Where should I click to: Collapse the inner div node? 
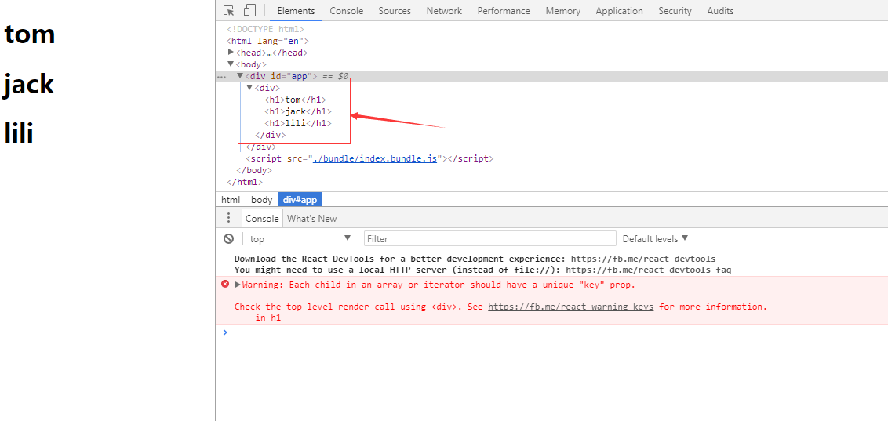pyautogui.click(x=249, y=87)
